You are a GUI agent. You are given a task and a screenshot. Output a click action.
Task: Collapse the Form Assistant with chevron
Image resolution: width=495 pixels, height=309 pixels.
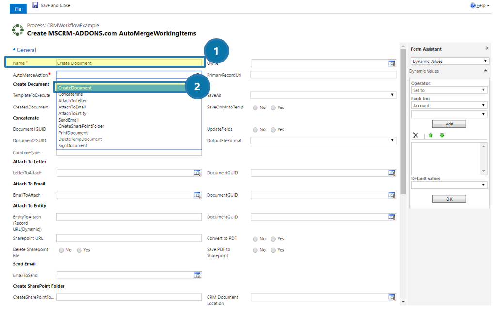tap(487, 48)
